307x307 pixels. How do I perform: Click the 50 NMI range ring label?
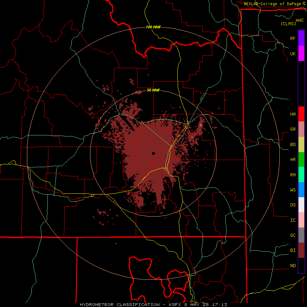153,90
